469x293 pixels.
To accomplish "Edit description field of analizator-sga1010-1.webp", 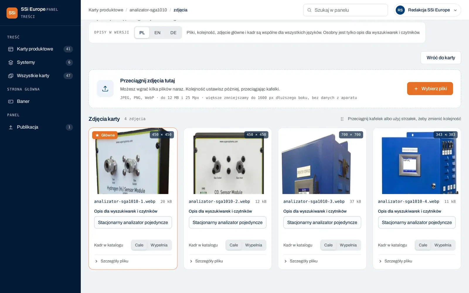I will pyautogui.click(x=133, y=222).
